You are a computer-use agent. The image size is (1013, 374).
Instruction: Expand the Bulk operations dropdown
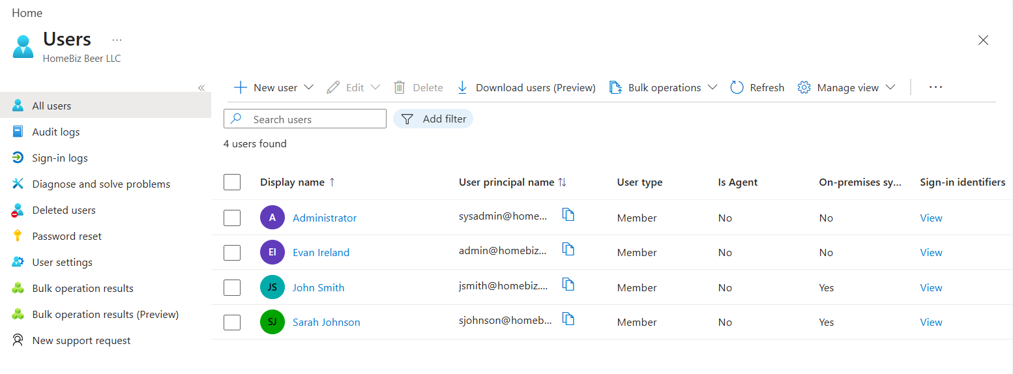pos(712,87)
